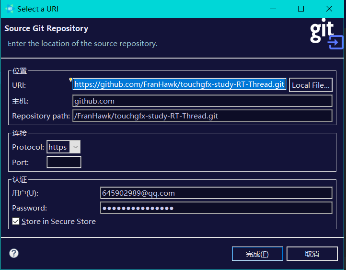This screenshot has width=346, height=270.
Task: Click the 连接 group label
Action: [x=20, y=133]
